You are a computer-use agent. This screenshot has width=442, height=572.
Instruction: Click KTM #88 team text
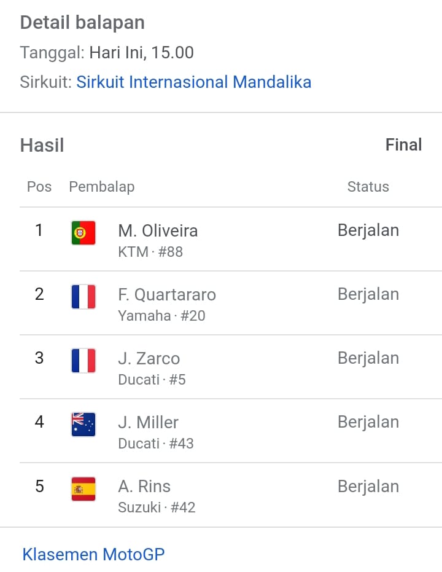[x=150, y=252]
